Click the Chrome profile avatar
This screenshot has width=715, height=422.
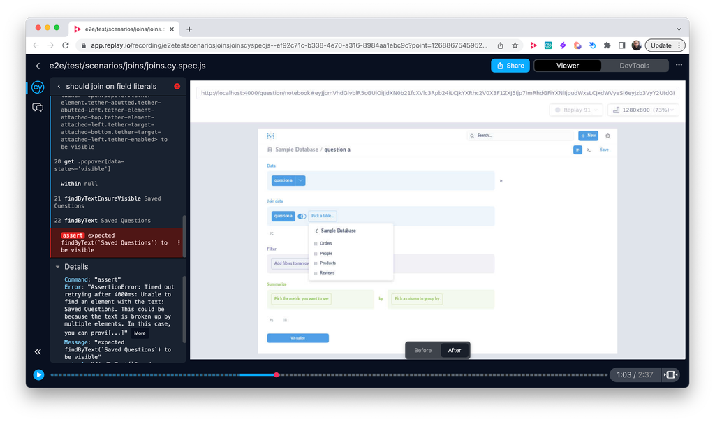pos(636,45)
